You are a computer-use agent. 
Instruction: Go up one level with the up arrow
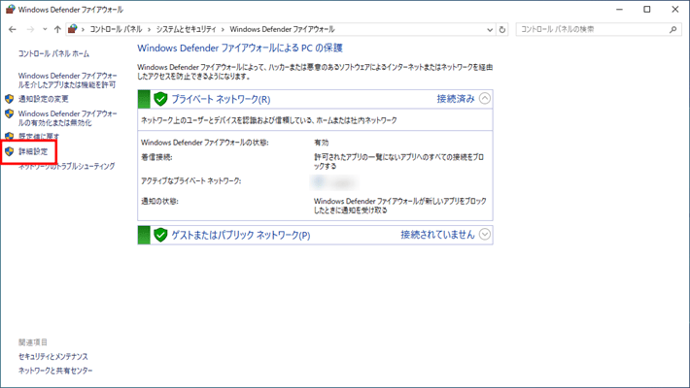tap(57, 29)
